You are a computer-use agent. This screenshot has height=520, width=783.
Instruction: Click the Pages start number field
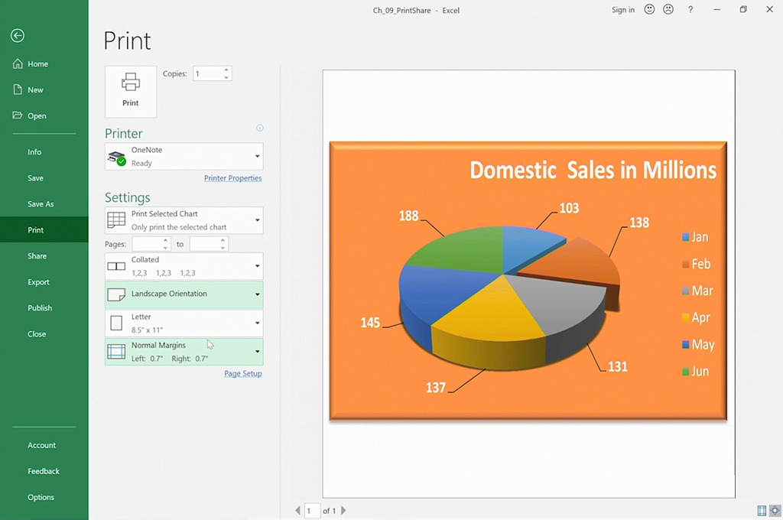pyautogui.click(x=146, y=244)
